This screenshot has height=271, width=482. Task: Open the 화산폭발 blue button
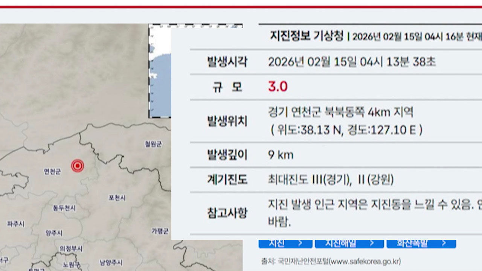tap(421, 244)
